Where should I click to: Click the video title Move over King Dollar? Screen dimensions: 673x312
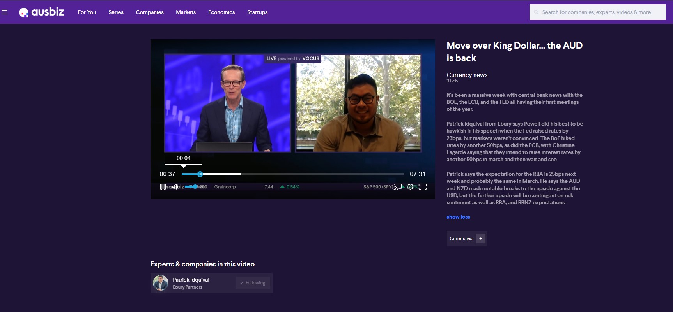click(x=515, y=52)
